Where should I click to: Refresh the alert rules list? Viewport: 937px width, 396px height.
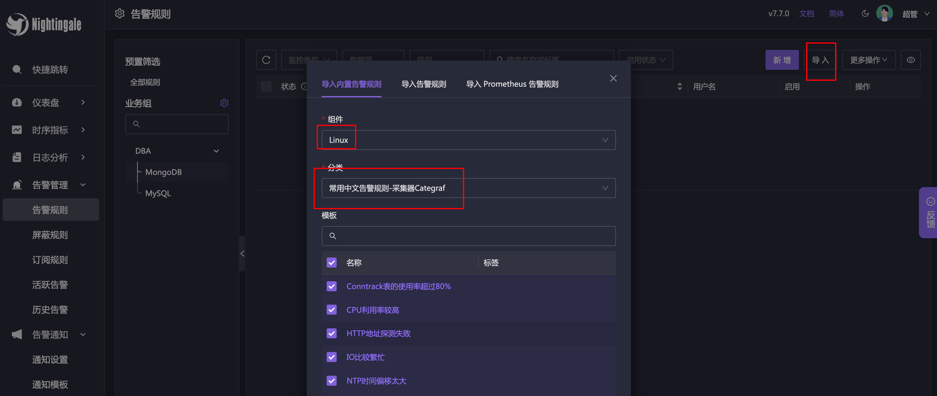266,60
